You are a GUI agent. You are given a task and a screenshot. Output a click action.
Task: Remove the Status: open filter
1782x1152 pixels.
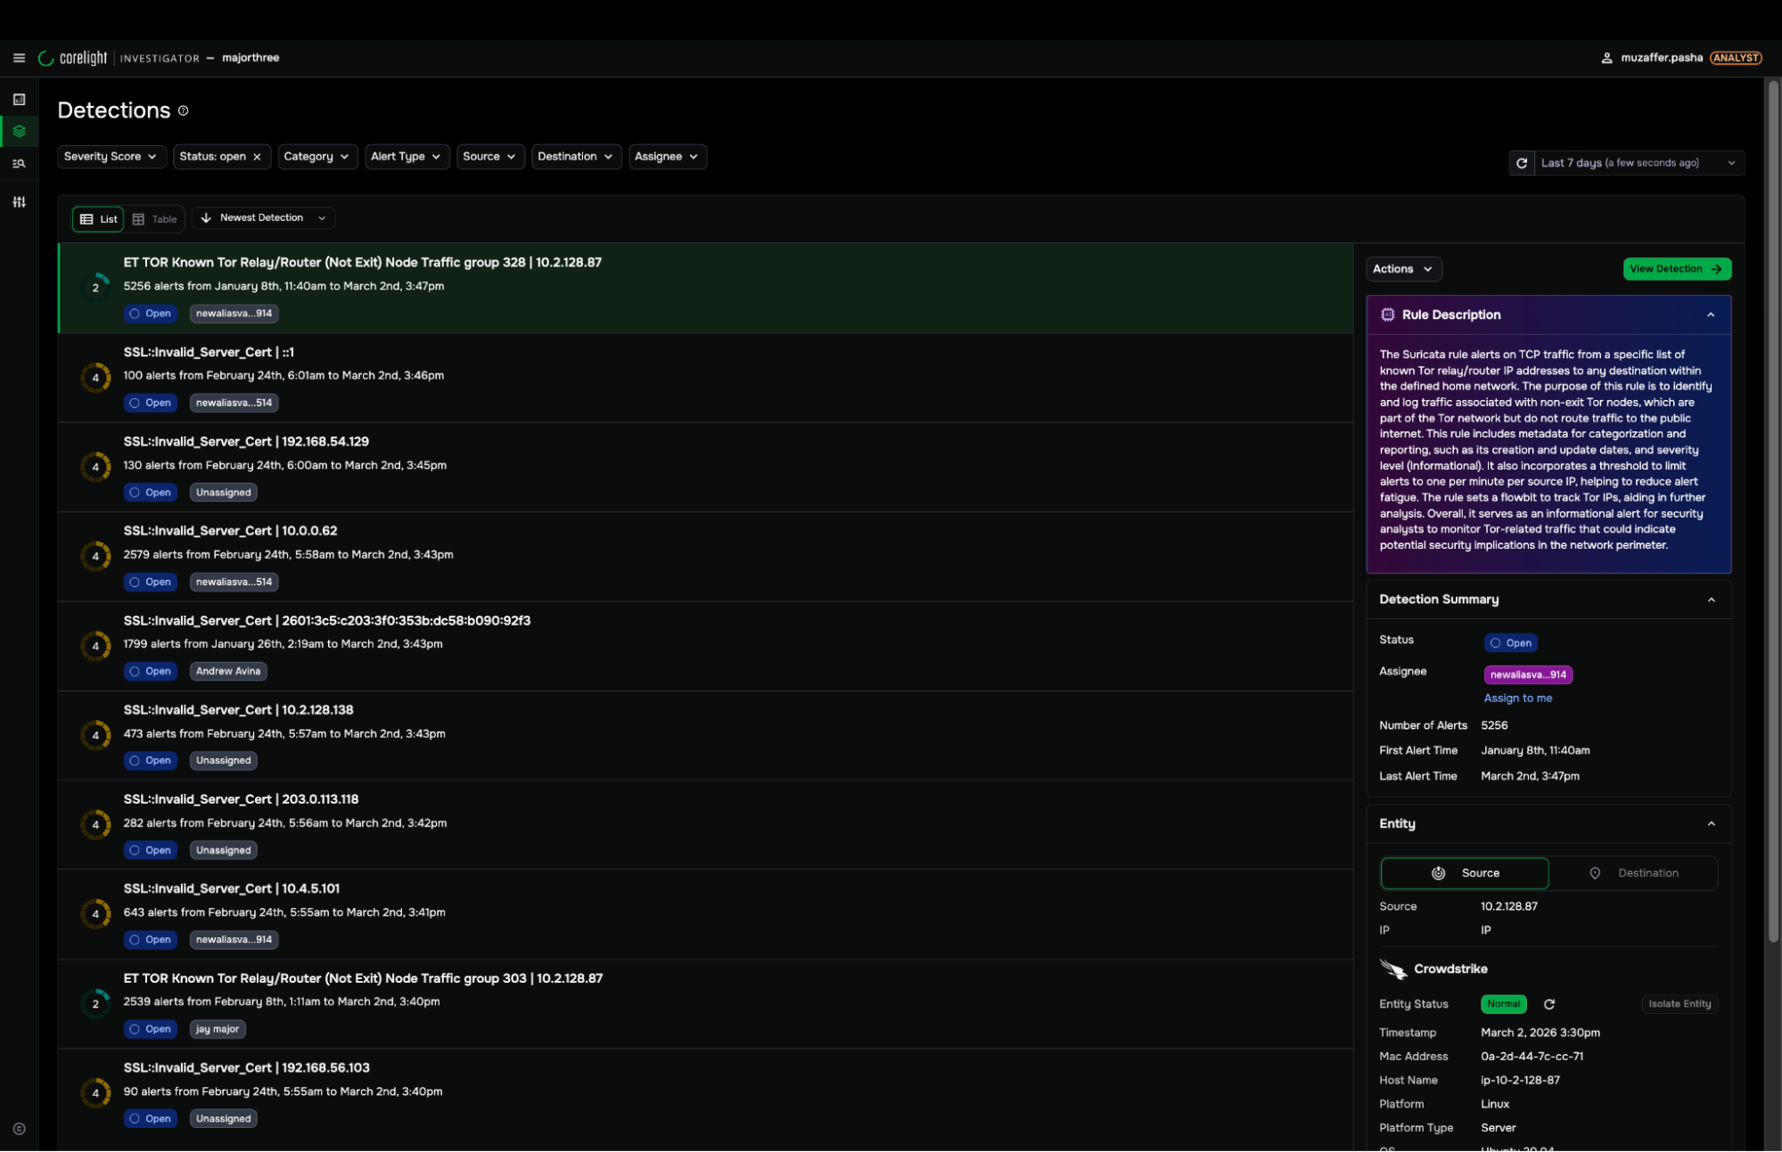tap(257, 157)
